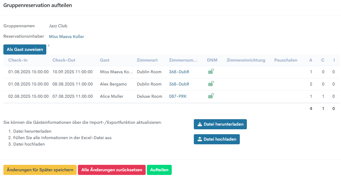The width and height of the screenshot is (341, 178).
Task: Click the 'Als Gast zuweisen' button
Action: click(x=25, y=50)
